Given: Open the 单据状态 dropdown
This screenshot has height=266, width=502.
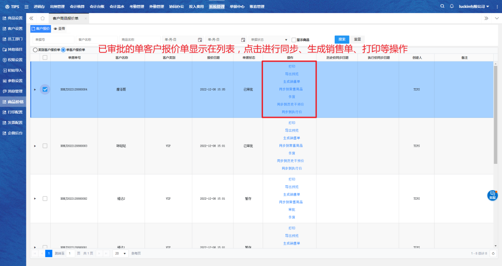Looking at the screenshot, I should (x=268, y=40).
